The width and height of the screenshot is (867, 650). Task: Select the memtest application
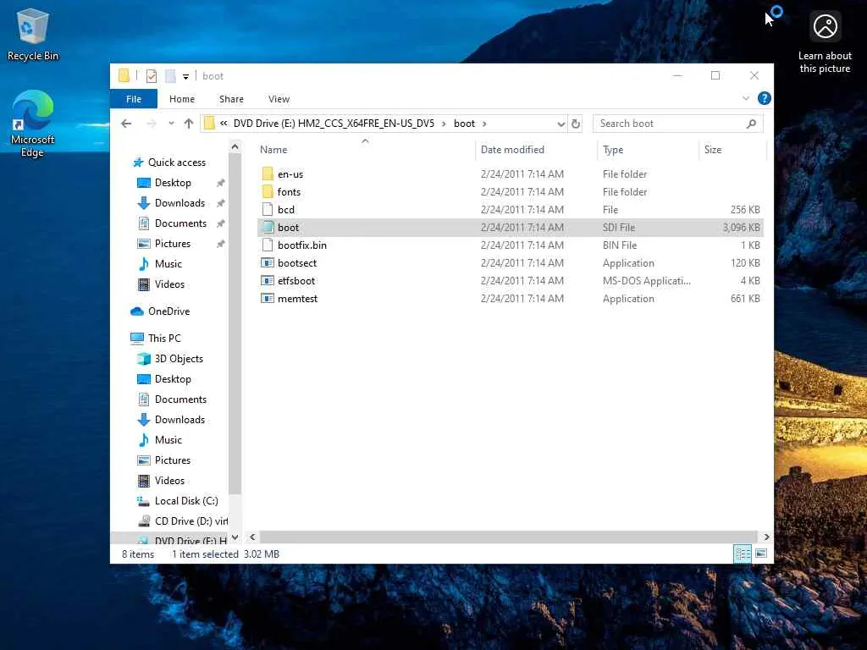(510, 299)
